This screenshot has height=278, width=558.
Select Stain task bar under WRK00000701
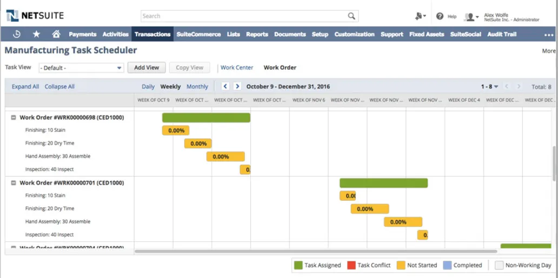[x=348, y=196]
